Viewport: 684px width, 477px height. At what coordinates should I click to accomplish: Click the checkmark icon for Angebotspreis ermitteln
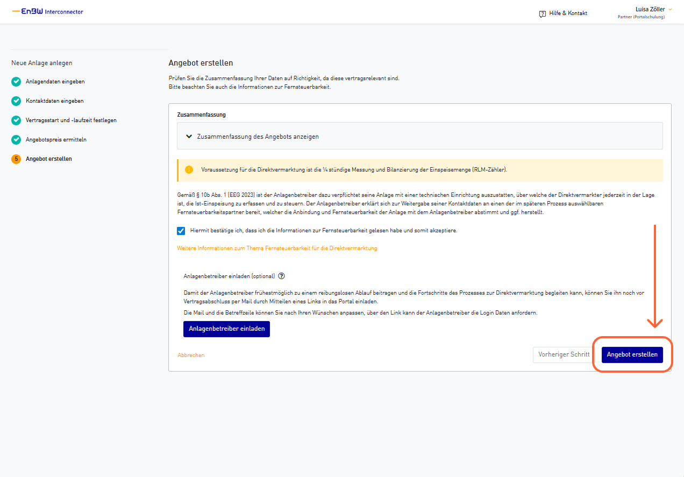pos(17,140)
